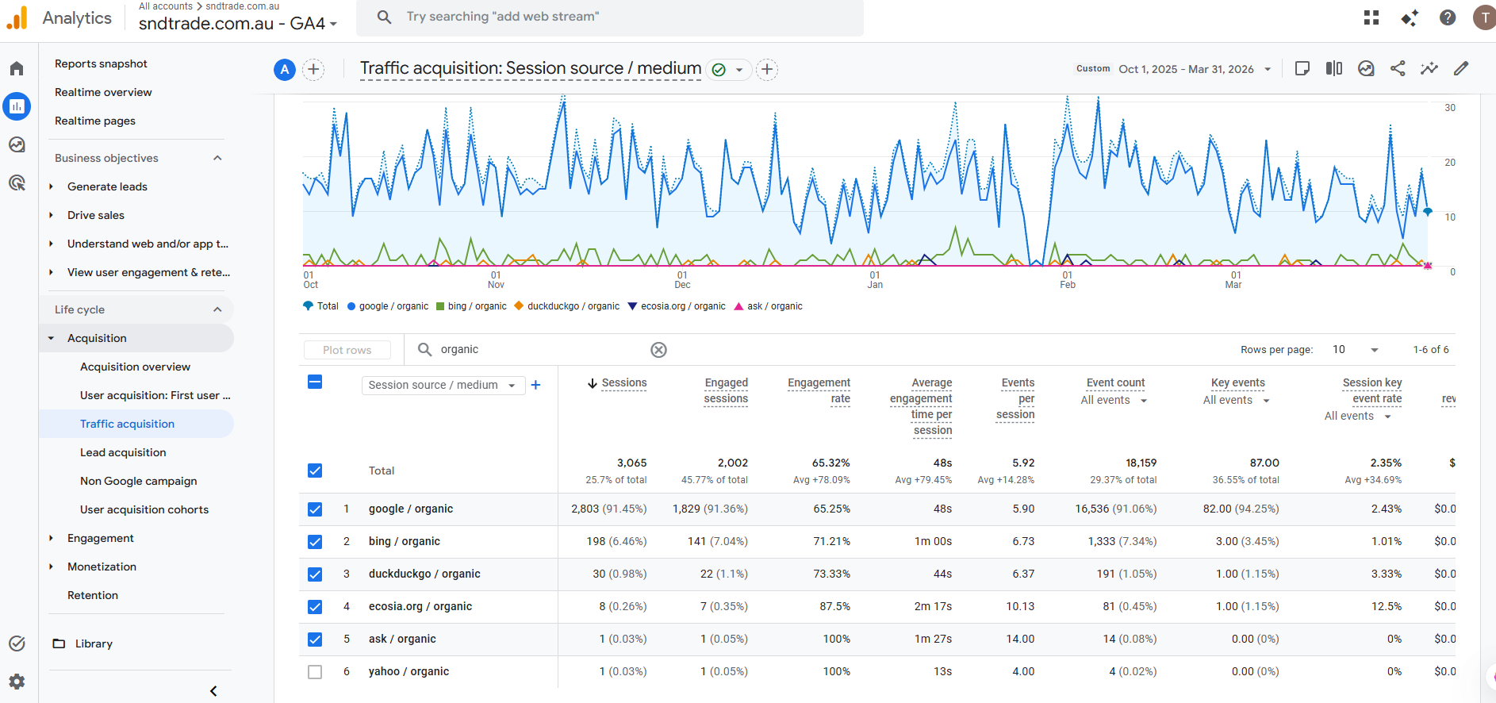Open the Reports icon in left rail
Image resolution: width=1496 pixels, height=703 pixels.
[x=17, y=106]
